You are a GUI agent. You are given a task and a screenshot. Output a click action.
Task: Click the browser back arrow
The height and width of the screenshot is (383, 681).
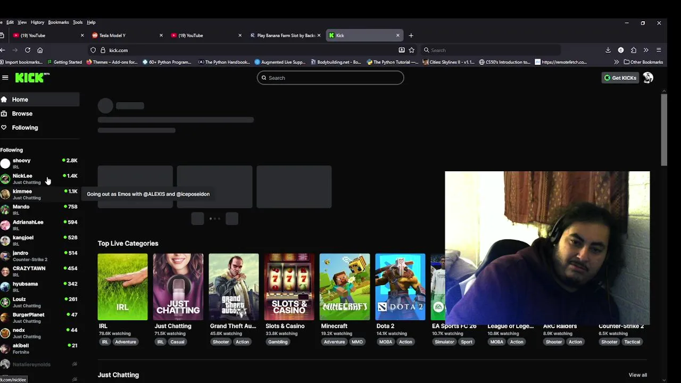(3, 50)
